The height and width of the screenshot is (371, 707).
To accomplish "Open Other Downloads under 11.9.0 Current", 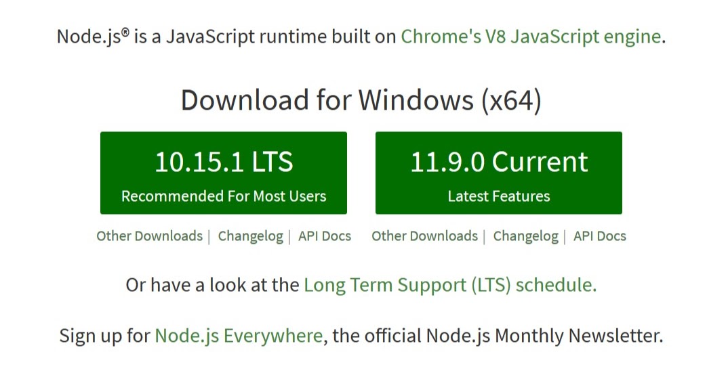I will 425,236.
